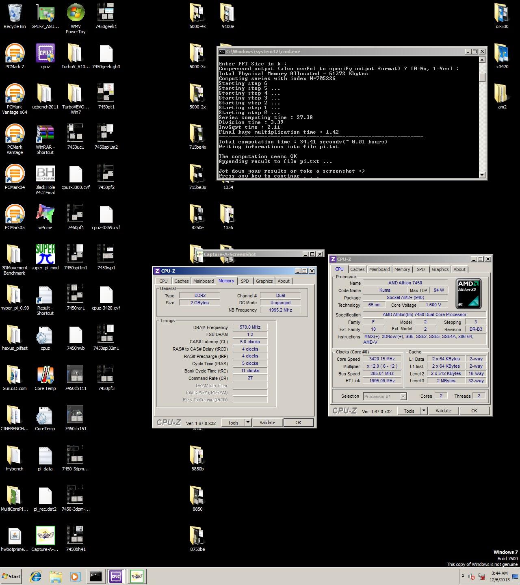The image size is (520, 585).
Task: Open super_pi_mod desktop icon
Action: point(45,258)
